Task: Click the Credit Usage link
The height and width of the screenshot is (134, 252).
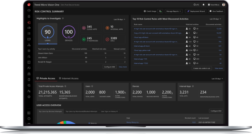Action: [x=150, y=11]
